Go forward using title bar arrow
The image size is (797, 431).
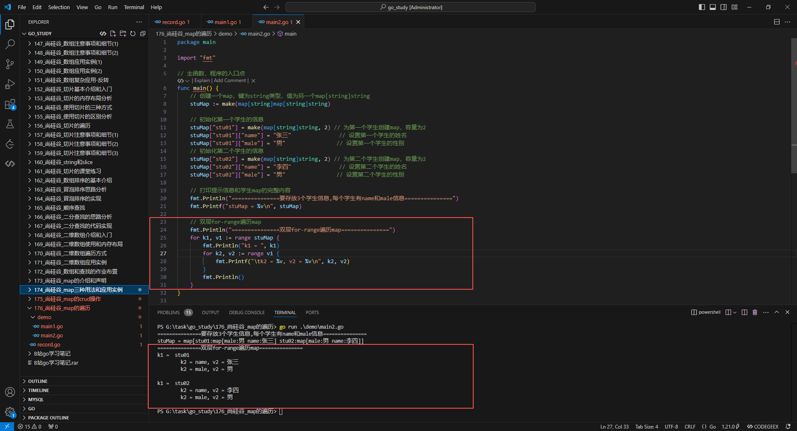(x=277, y=7)
